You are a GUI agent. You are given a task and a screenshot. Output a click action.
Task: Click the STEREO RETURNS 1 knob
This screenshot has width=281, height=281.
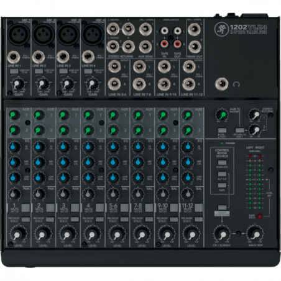[255, 114]
